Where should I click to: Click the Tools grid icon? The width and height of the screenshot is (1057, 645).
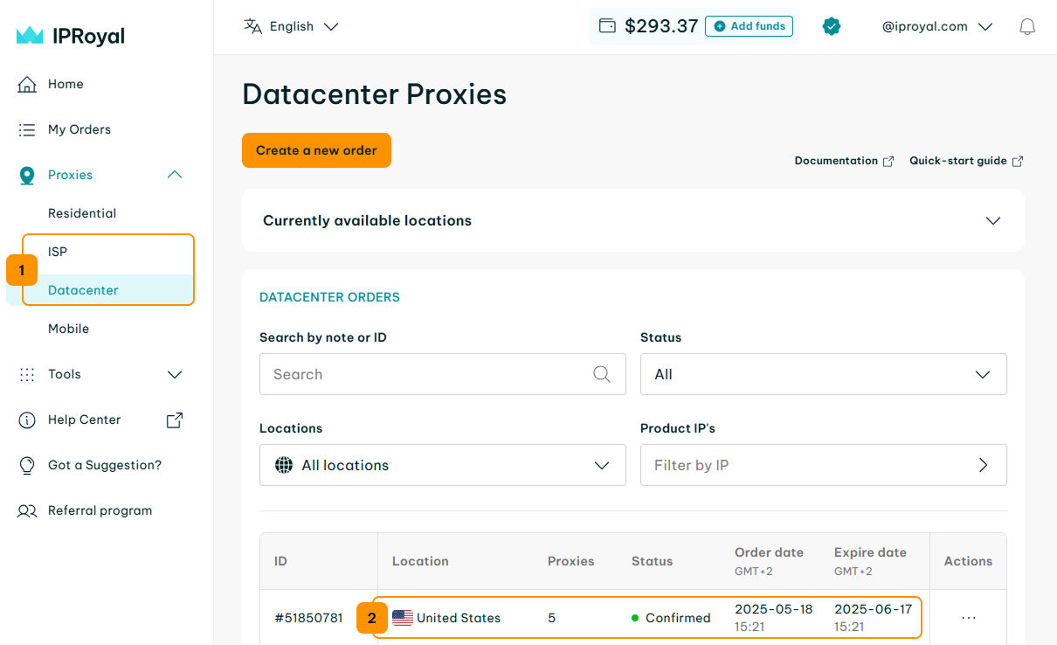click(x=27, y=374)
